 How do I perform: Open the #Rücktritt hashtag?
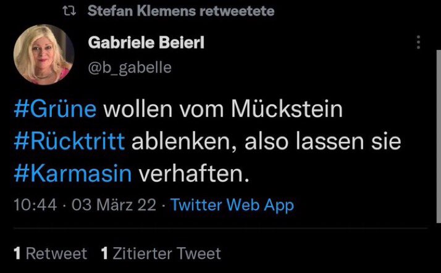point(69,142)
